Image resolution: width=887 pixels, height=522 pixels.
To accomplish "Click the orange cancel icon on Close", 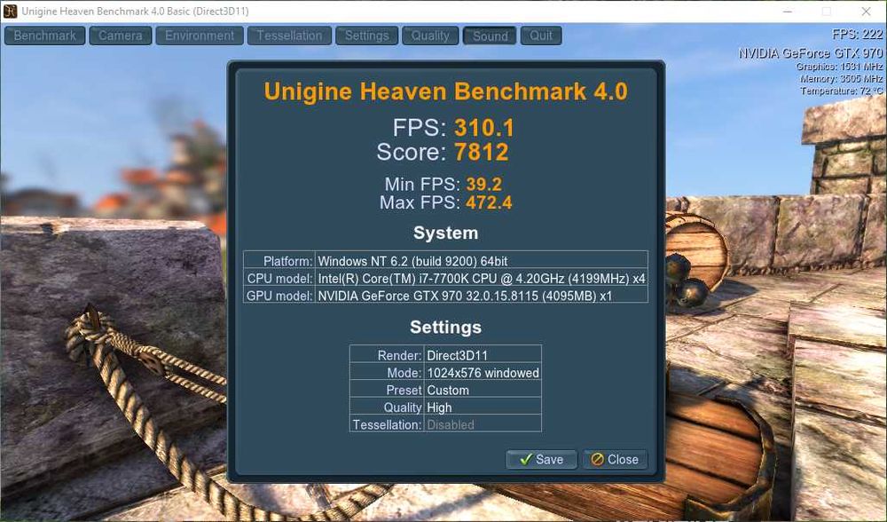I will pos(597,459).
